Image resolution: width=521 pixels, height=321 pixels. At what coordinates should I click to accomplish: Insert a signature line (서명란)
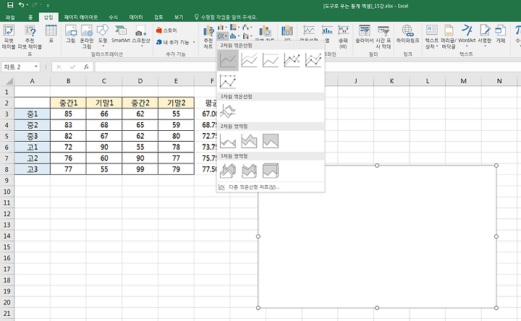[484, 37]
